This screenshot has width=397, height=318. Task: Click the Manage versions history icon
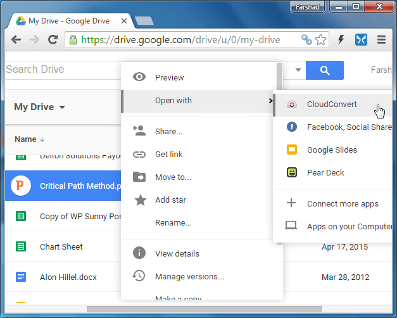tap(139, 276)
